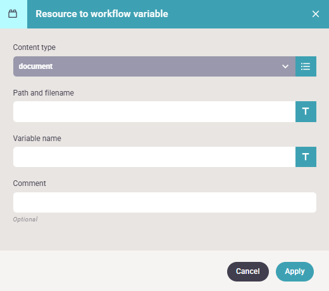Click the blank footer bar beside Cancel
This screenshot has width=329, height=291.
pos(112,271)
